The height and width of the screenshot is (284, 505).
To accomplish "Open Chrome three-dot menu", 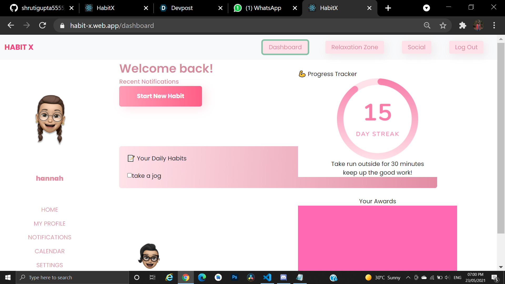I will pos(494,26).
